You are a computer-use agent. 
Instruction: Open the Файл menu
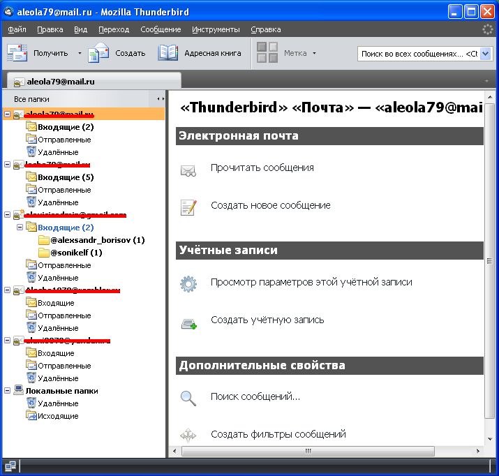[17, 29]
